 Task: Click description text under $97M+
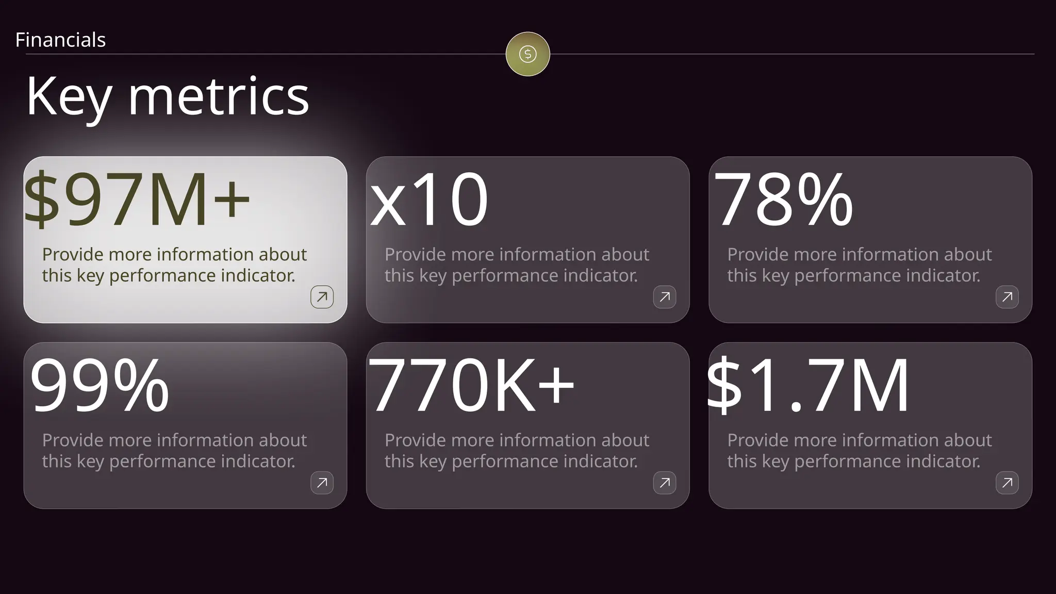174,265
